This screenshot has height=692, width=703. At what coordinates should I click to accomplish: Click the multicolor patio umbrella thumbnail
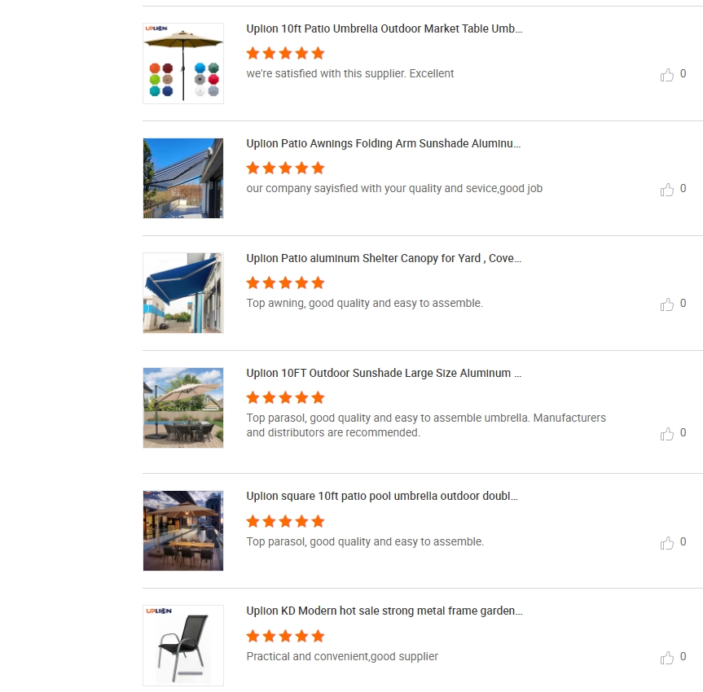183,64
